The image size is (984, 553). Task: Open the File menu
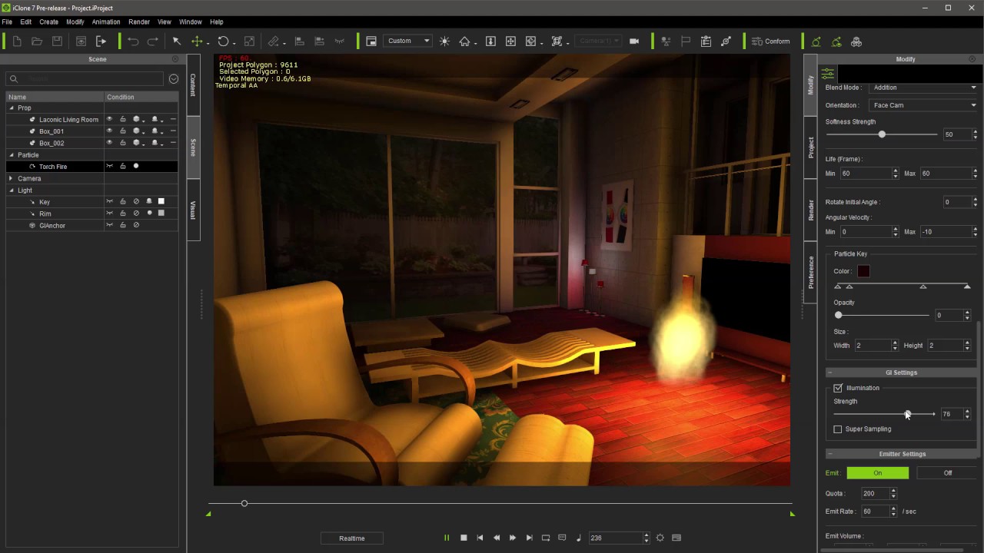[7, 22]
